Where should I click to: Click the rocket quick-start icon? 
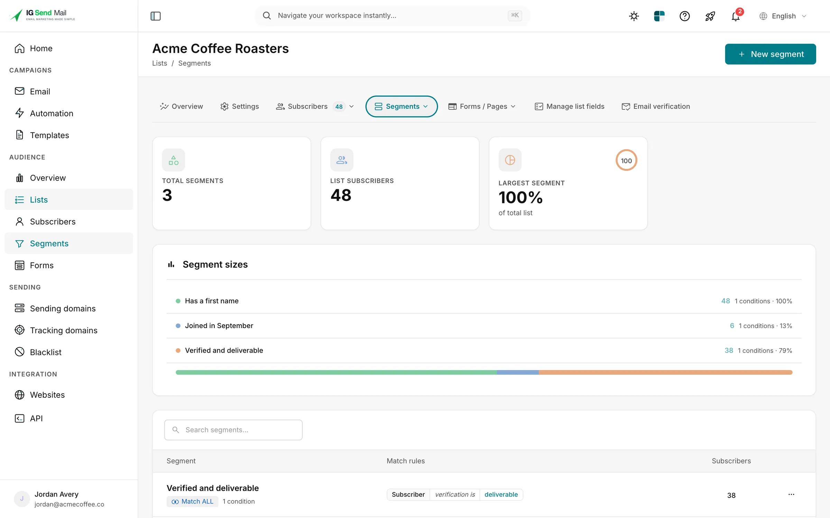(x=710, y=16)
